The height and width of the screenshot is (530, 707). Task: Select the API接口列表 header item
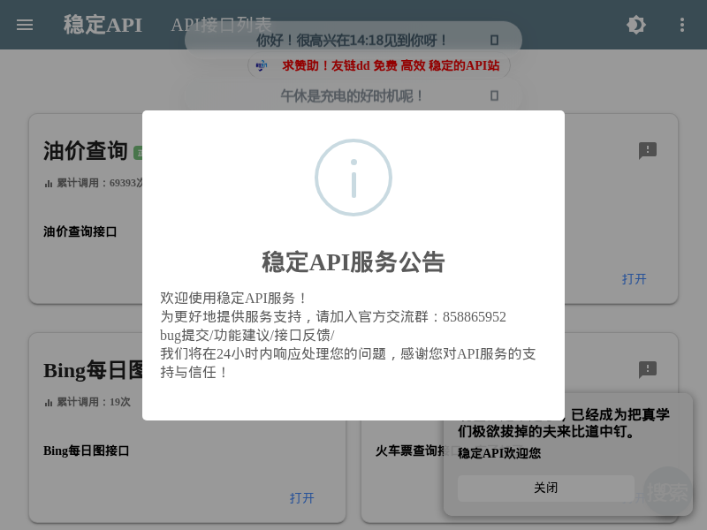tap(221, 25)
